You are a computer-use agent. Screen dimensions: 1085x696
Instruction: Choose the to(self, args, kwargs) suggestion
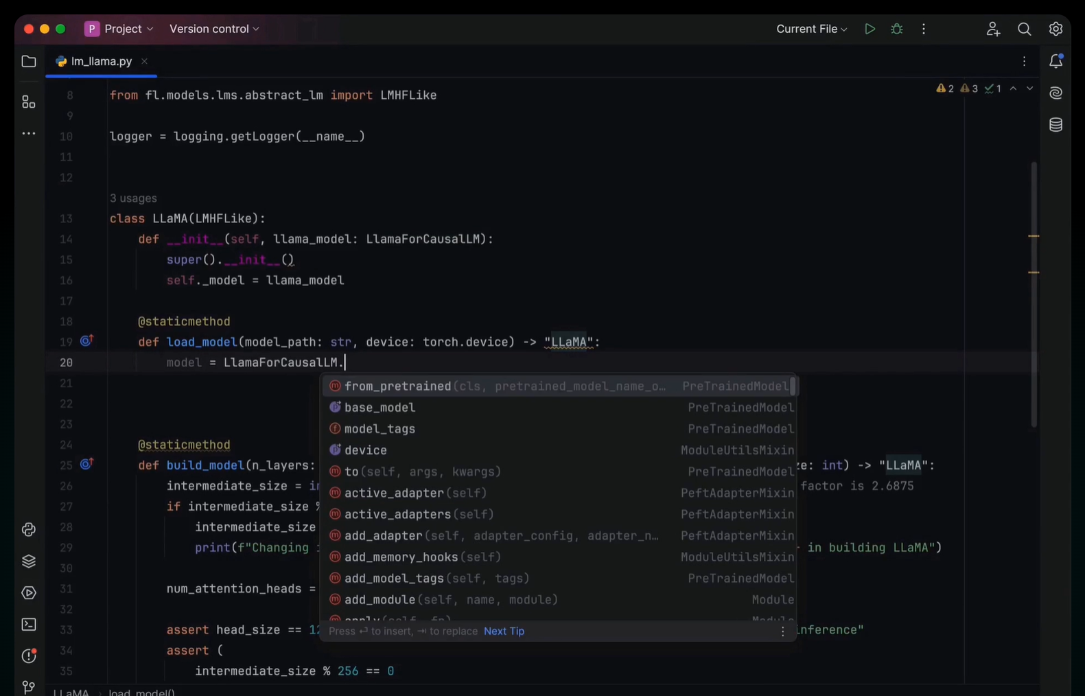point(559,472)
